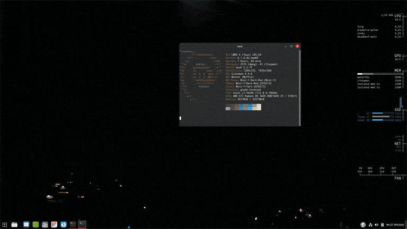Click the MEM usage bar in the monitor
407x229 pixels.
tap(379, 74)
